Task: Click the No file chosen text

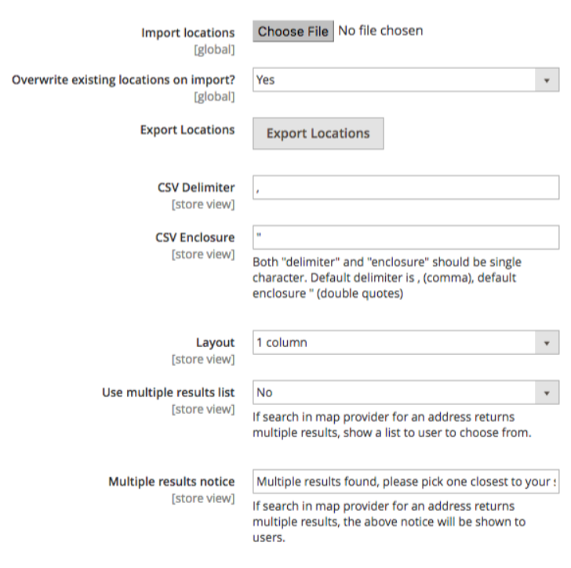Action: [380, 31]
